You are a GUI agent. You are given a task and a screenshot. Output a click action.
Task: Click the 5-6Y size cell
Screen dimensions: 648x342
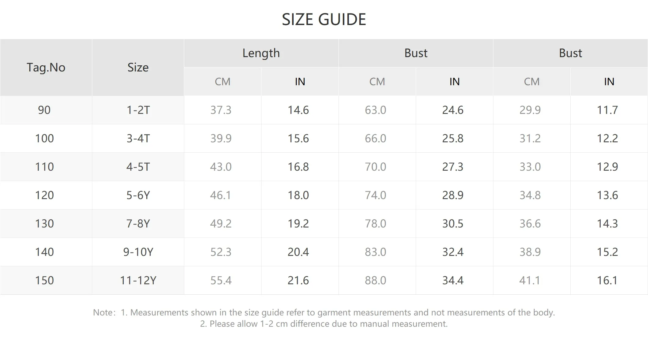coord(138,195)
